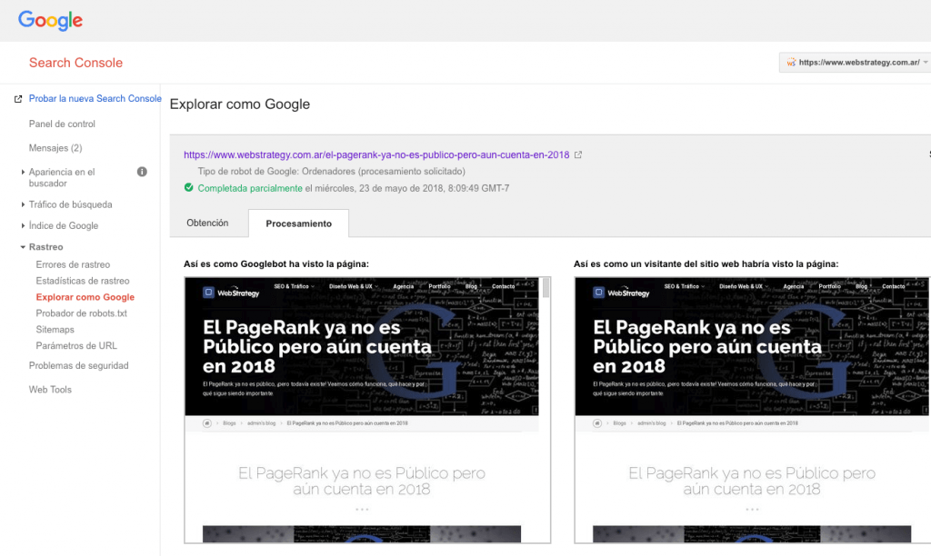Click Probar la nueva Search Console link
Viewport: 931px width, 556px height.
tap(95, 98)
